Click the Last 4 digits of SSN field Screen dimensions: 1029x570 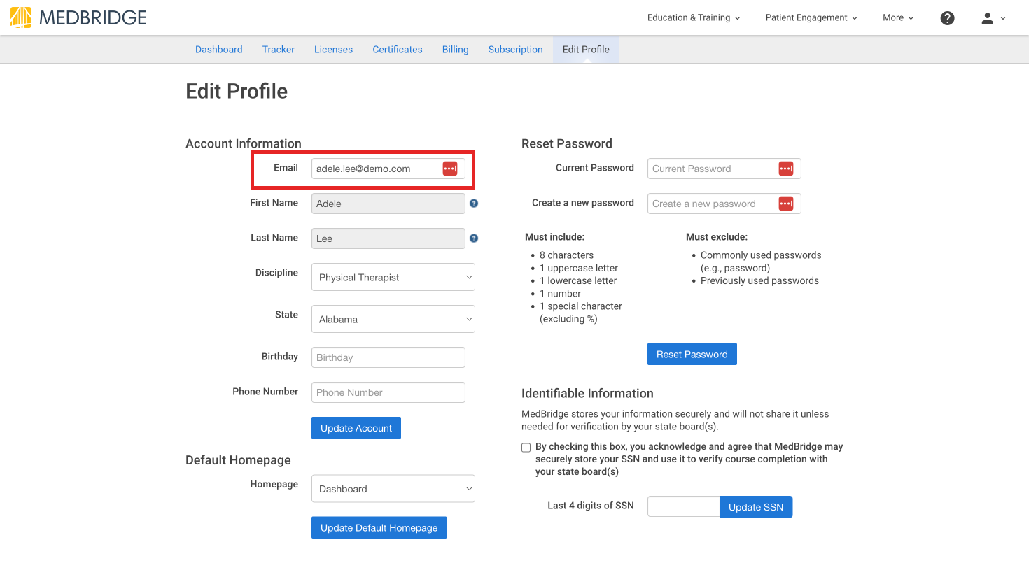tap(684, 506)
